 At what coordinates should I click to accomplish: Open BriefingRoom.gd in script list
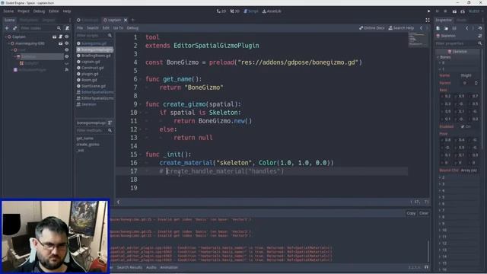click(x=94, y=56)
